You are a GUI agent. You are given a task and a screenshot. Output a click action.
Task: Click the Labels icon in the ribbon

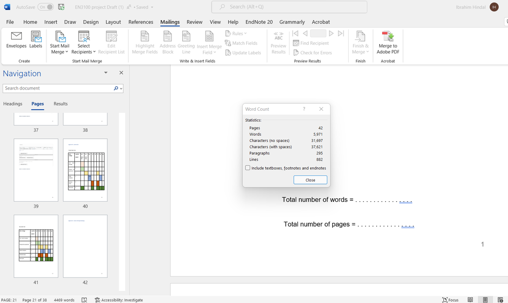click(36, 40)
